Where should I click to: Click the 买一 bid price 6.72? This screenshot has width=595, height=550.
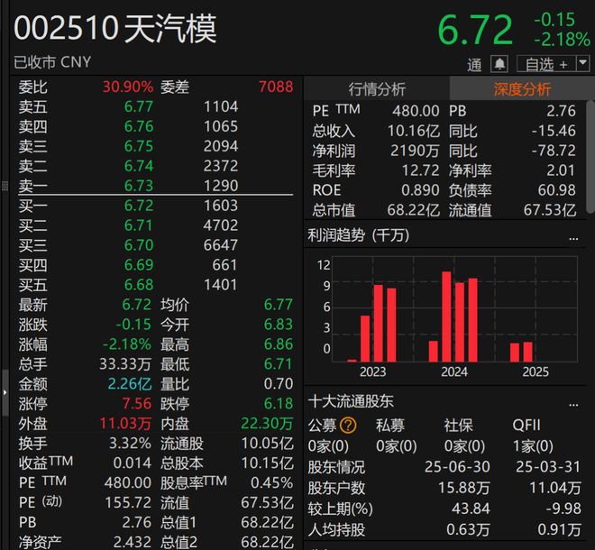(140, 206)
